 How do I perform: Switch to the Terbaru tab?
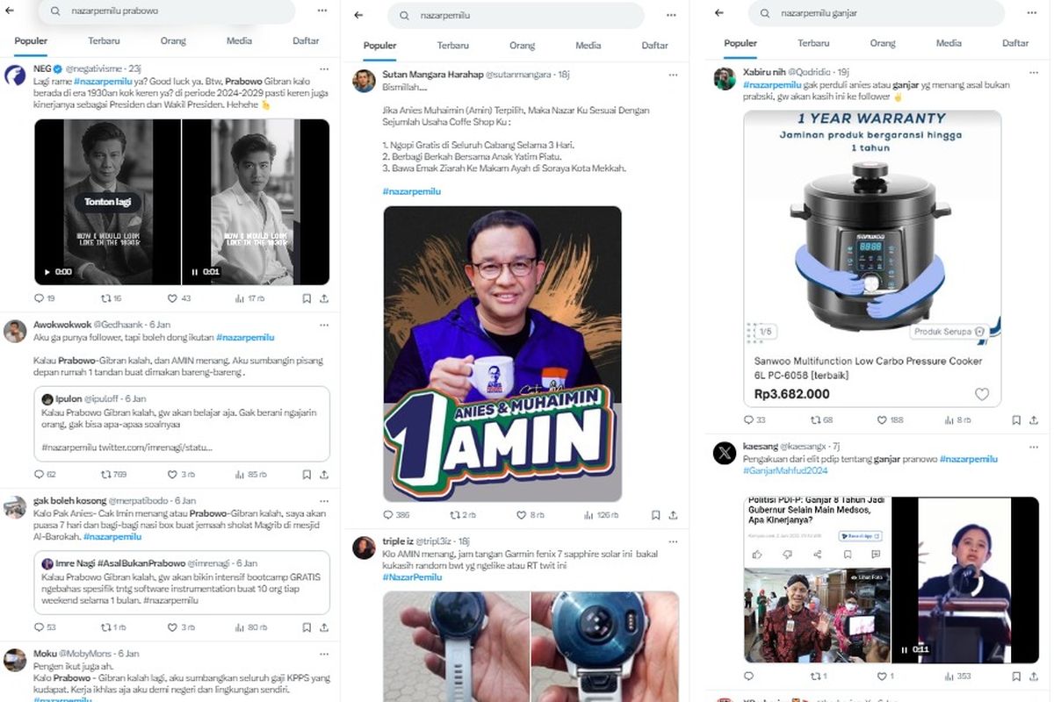tap(104, 40)
